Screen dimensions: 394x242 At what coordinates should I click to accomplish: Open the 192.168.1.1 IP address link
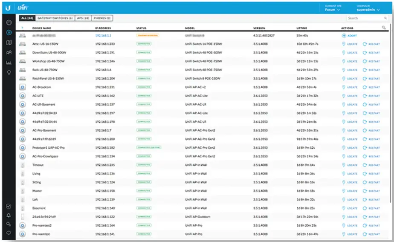(103, 36)
